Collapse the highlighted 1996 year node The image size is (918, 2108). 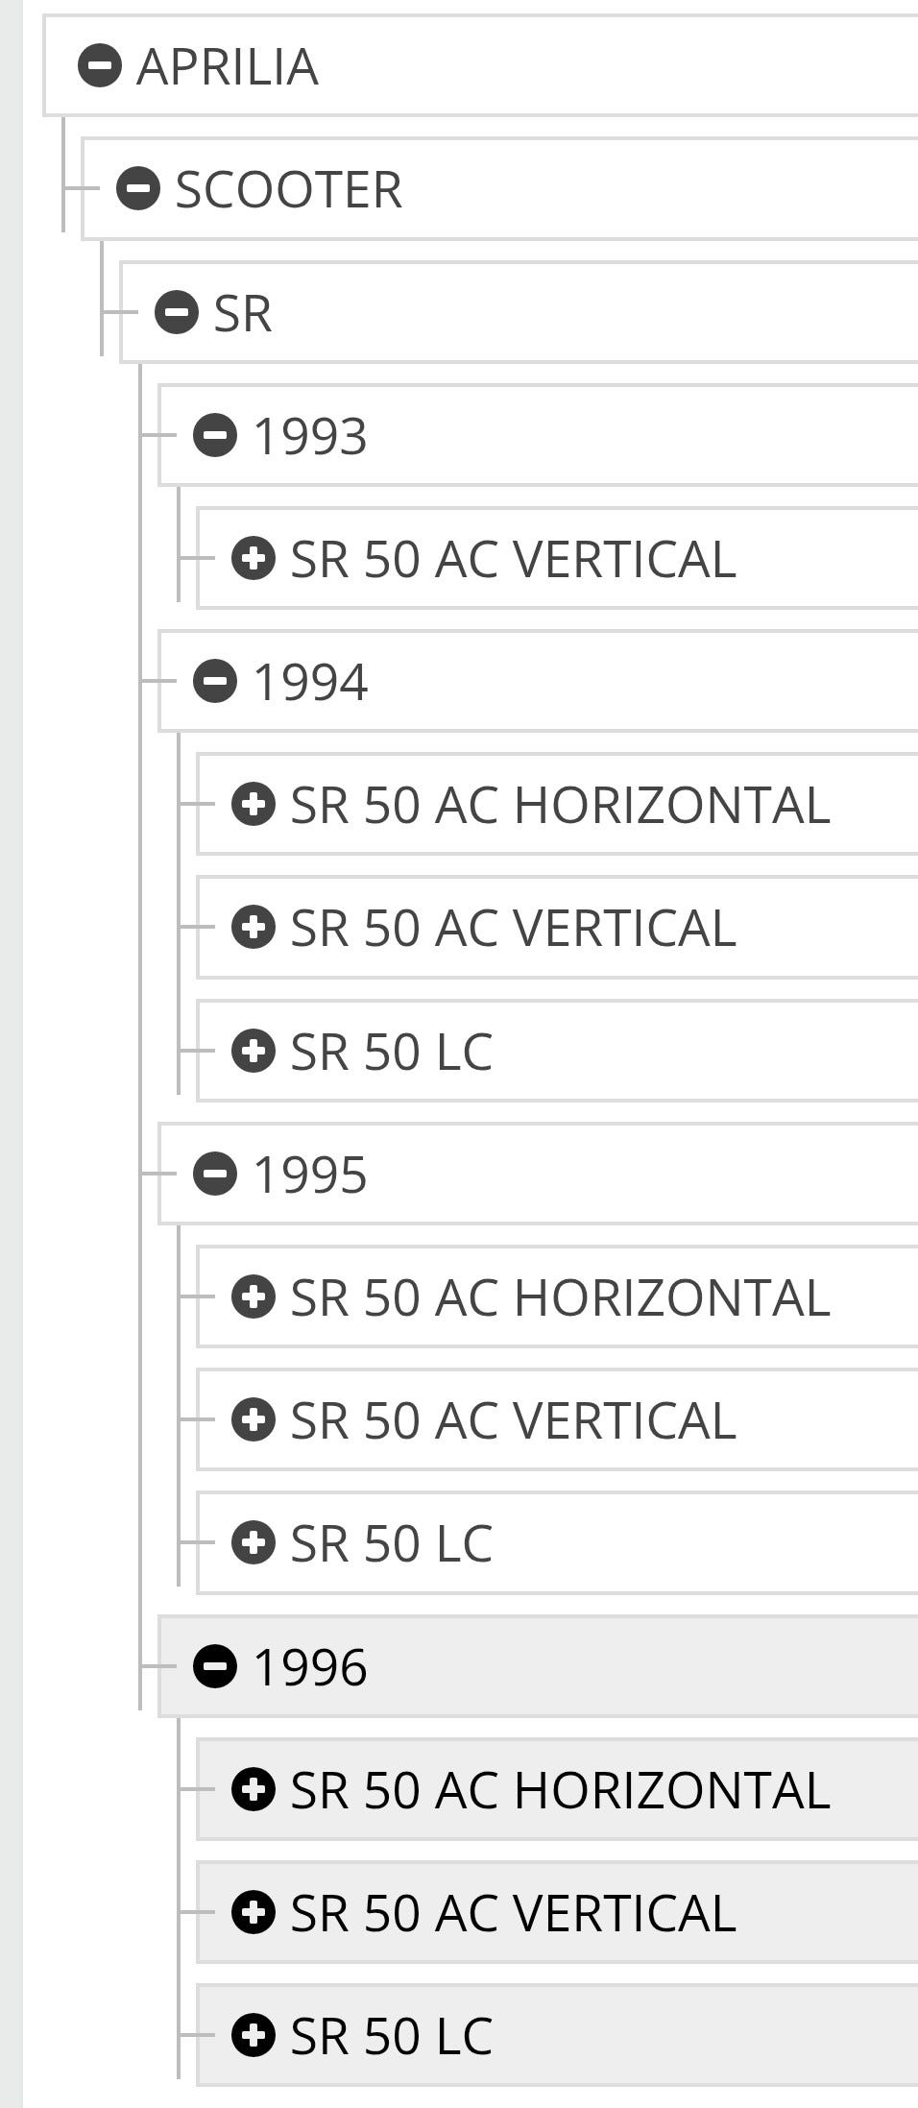(215, 1666)
